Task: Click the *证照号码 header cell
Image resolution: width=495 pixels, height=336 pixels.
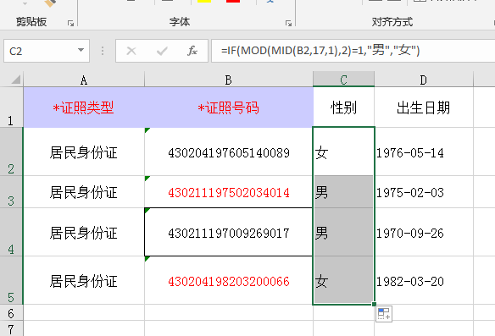Action: tap(229, 107)
